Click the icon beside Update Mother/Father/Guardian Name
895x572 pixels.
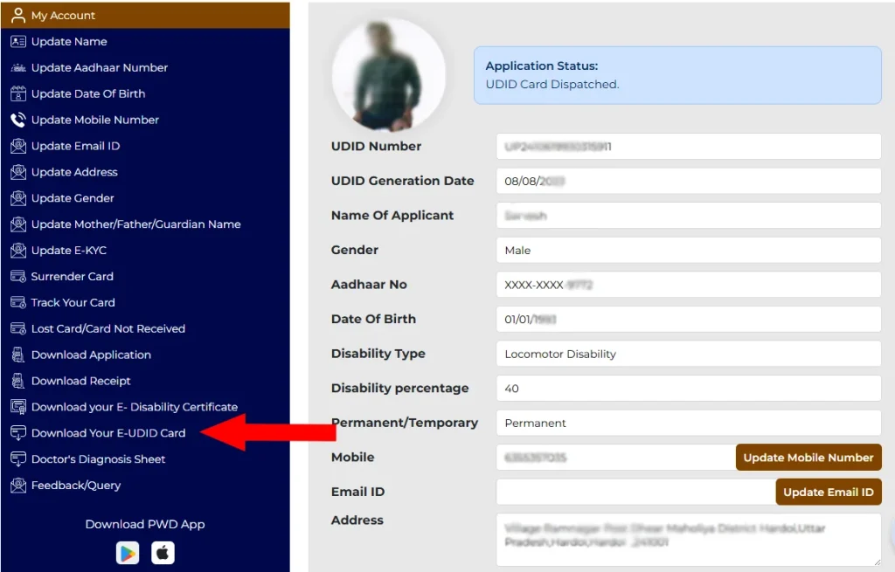[18, 224]
